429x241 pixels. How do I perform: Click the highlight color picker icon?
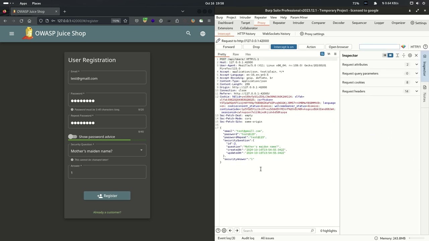pyautogui.click(x=404, y=47)
